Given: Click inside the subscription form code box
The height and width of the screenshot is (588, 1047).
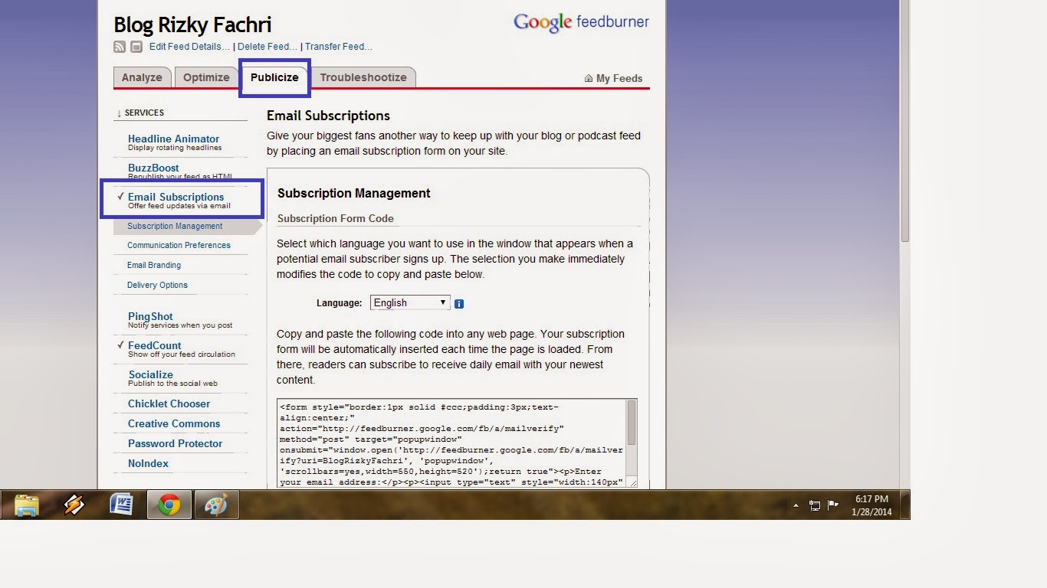Looking at the screenshot, I should 452,443.
